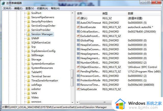
Task: Sort by the 名称 column header
Action: click(x=89, y=13)
